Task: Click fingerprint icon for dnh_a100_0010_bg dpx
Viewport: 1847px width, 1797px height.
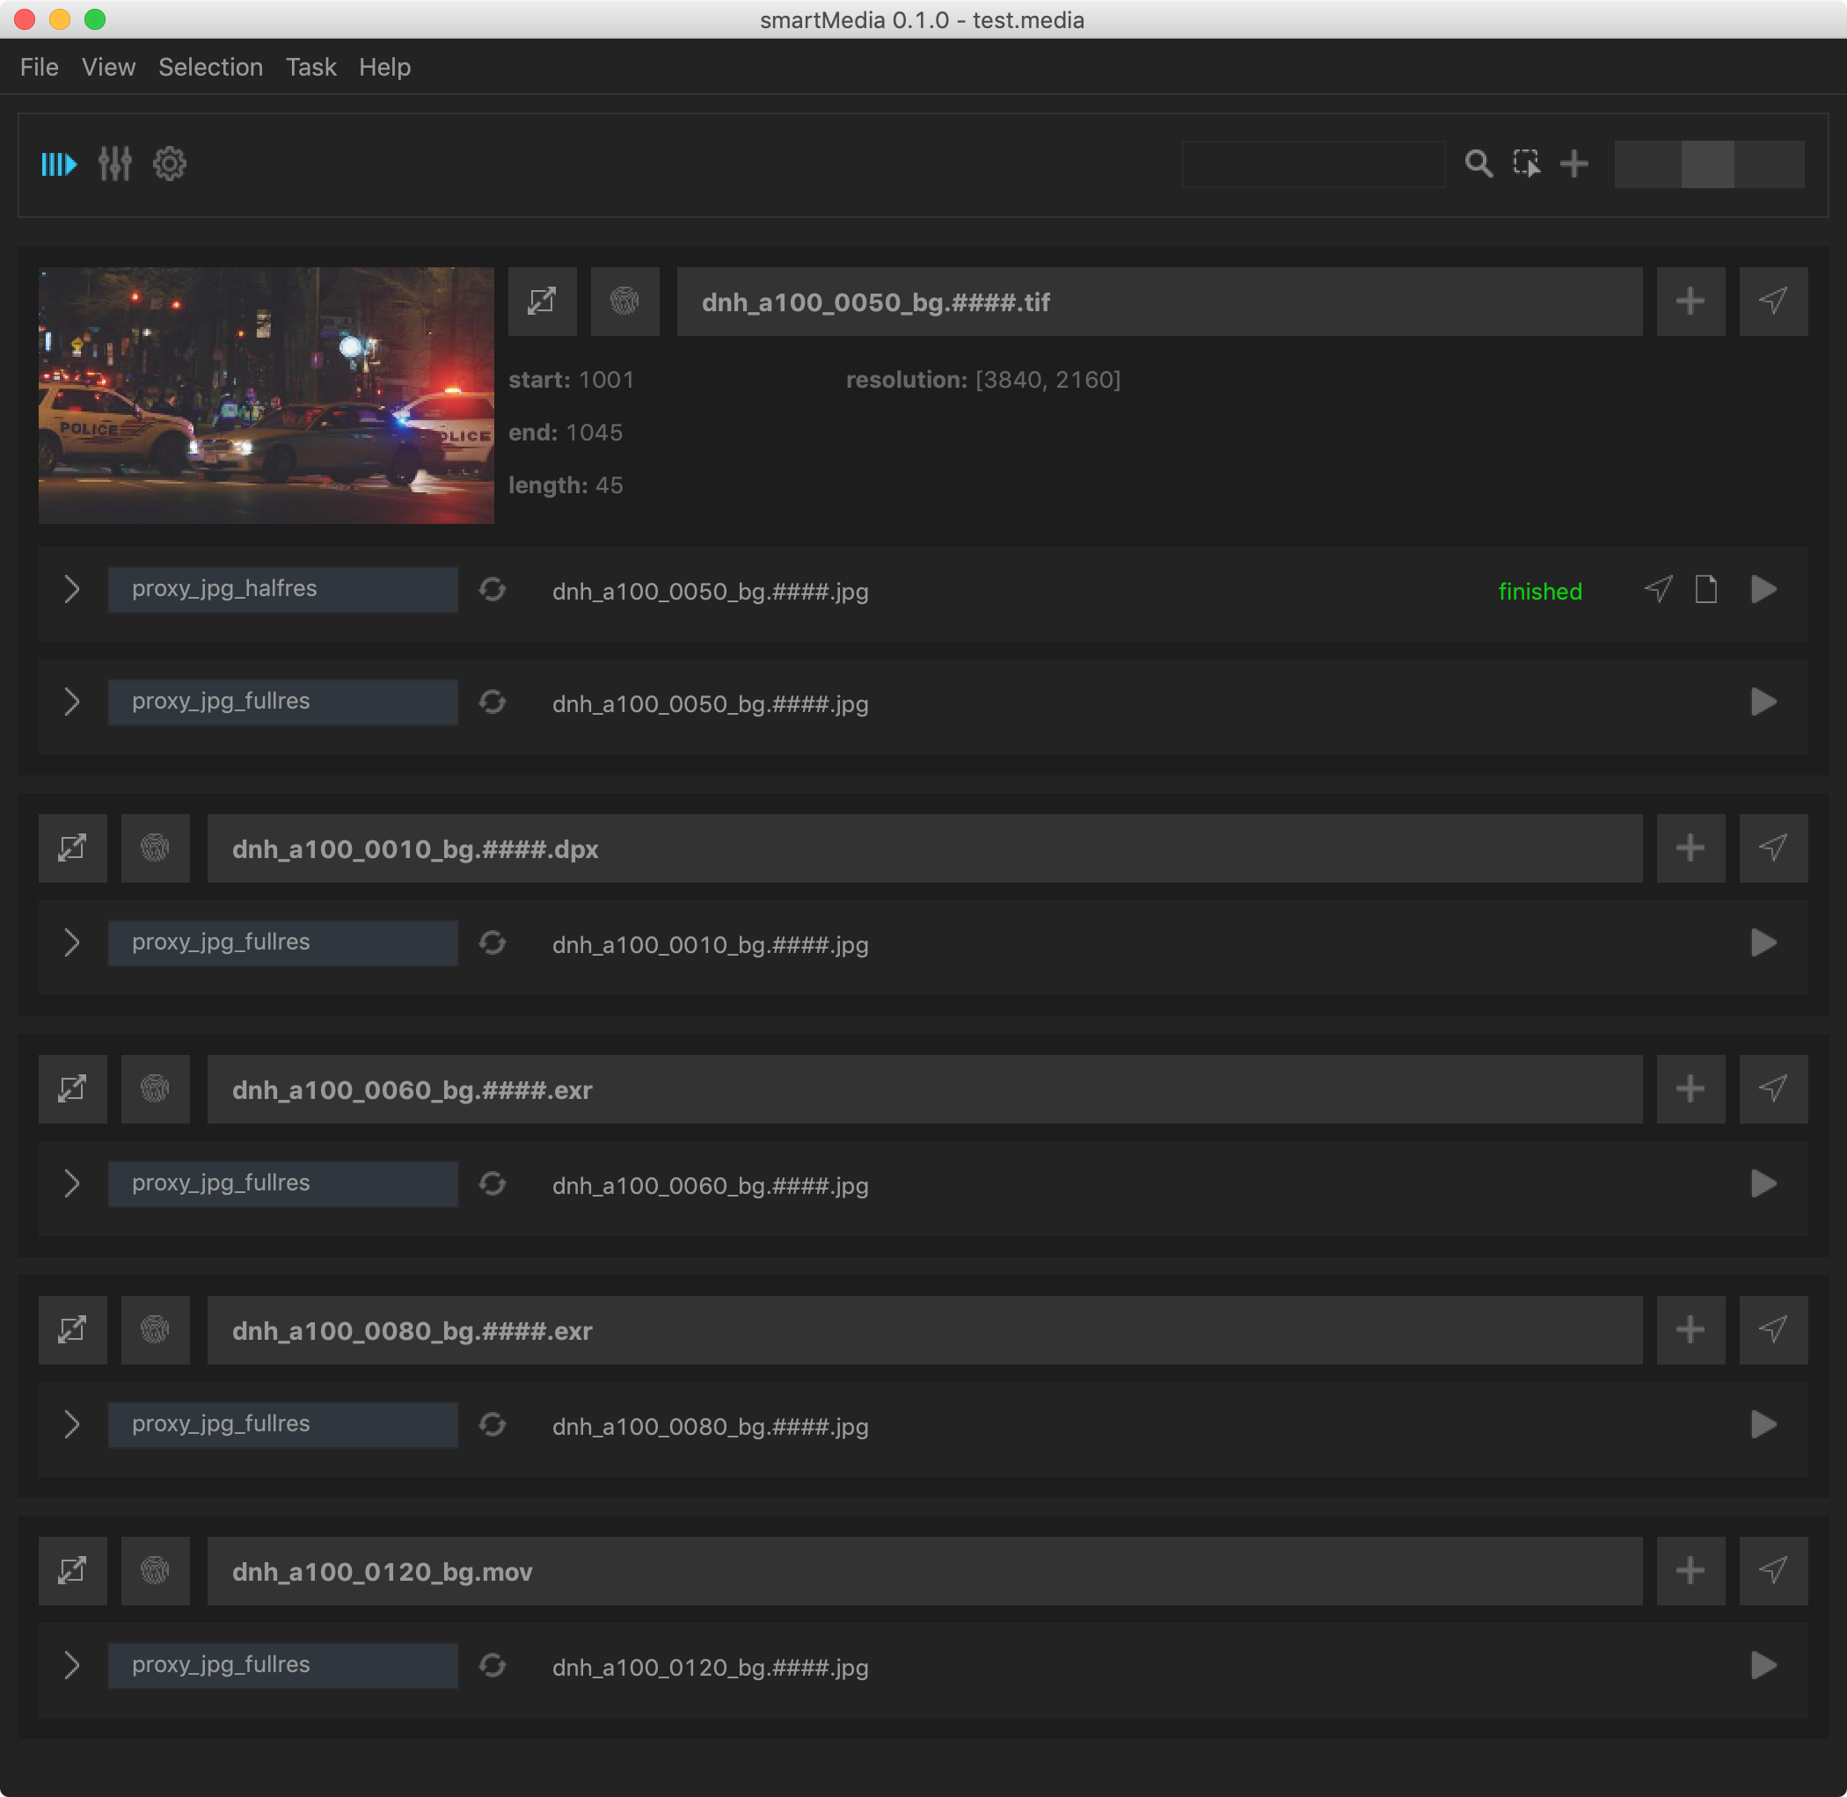Action: (155, 848)
